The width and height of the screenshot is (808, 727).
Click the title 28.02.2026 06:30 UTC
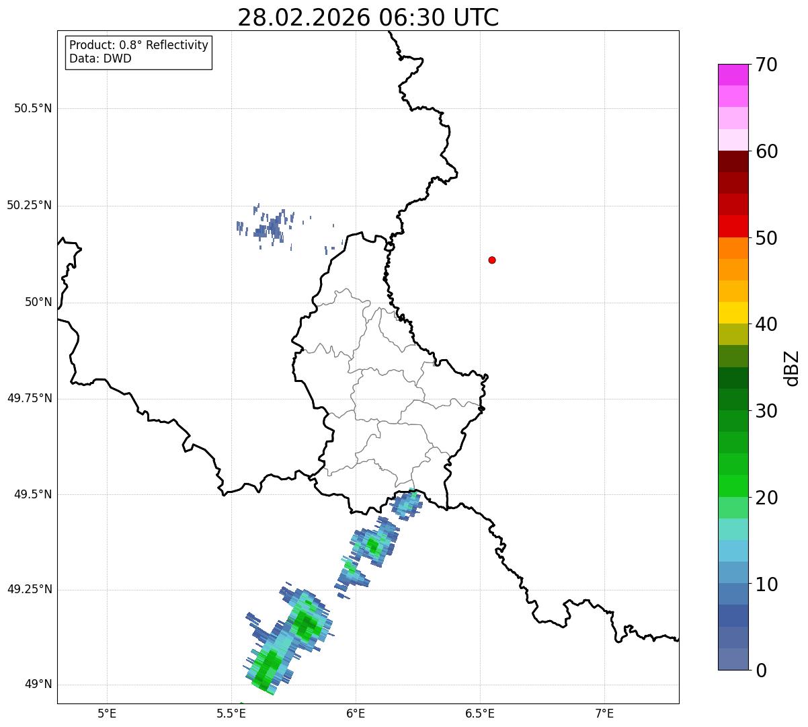368,17
